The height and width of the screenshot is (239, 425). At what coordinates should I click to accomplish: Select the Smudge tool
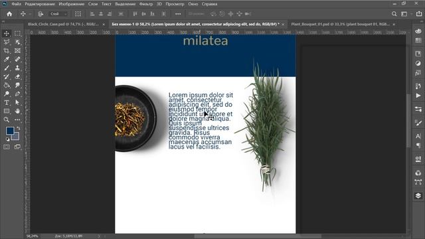pyautogui.click(x=17, y=86)
